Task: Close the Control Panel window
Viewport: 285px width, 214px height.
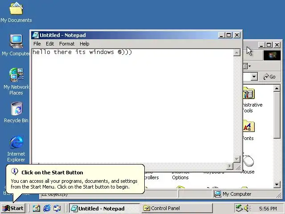Action: pyautogui.click(x=277, y=45)
